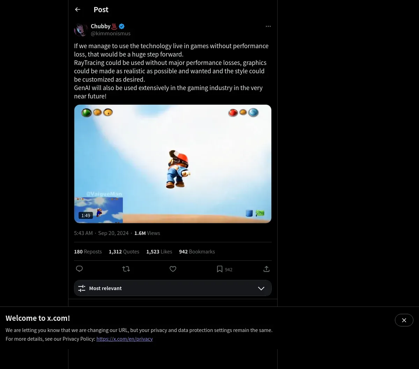Play the Mario video thumbnail
The height and width of the screenshot is (369, 419).
(173, 164)
